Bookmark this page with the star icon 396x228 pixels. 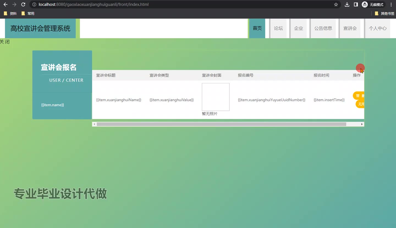click(x=336, y=5)
